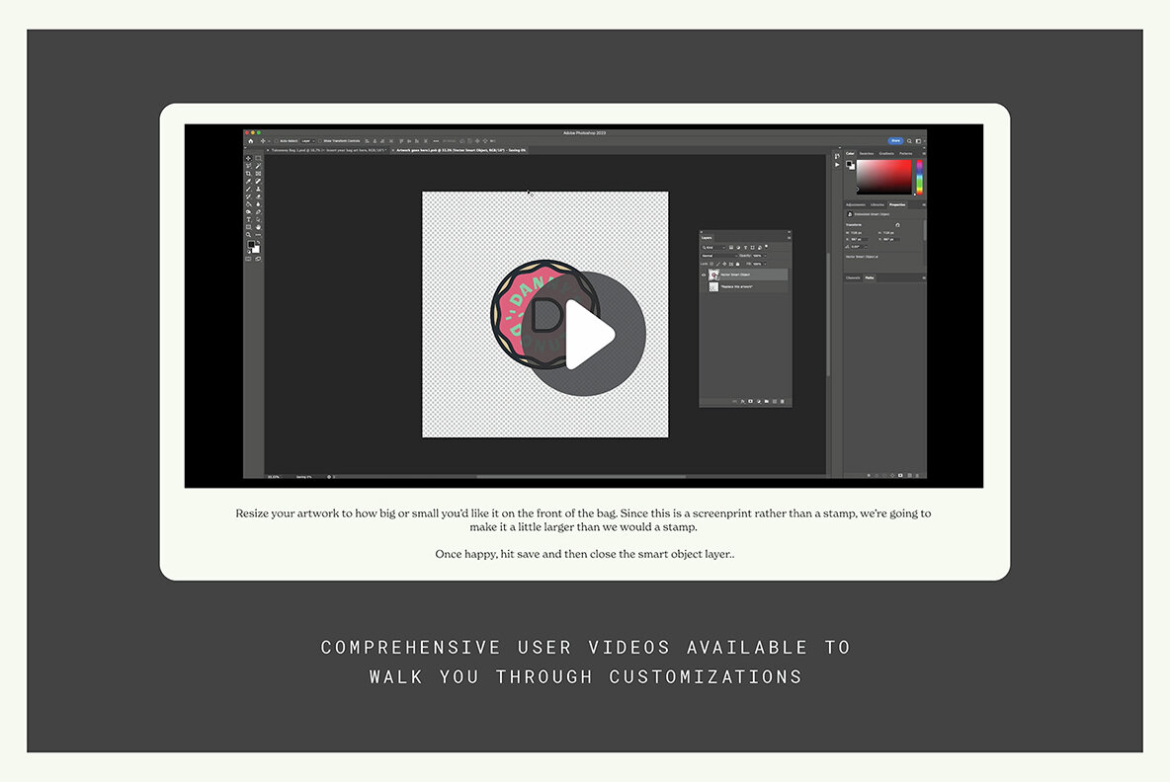Click the blue Share button
Screen dimensions: 1170x782
point(895,141)
